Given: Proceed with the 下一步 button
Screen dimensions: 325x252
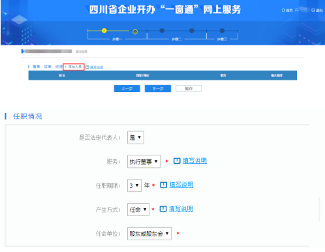Looking at the screenshot, I should (158, 89).
